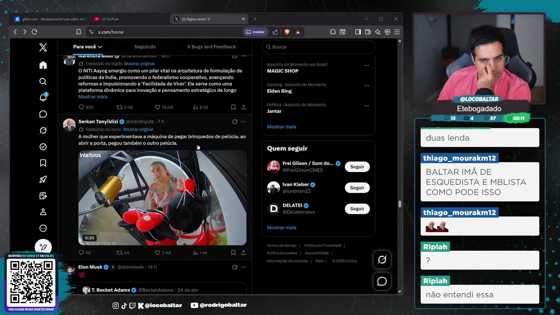560x315 pixels.
Task: Open Termos de Serviço footer link
Action: pos(282,245)
